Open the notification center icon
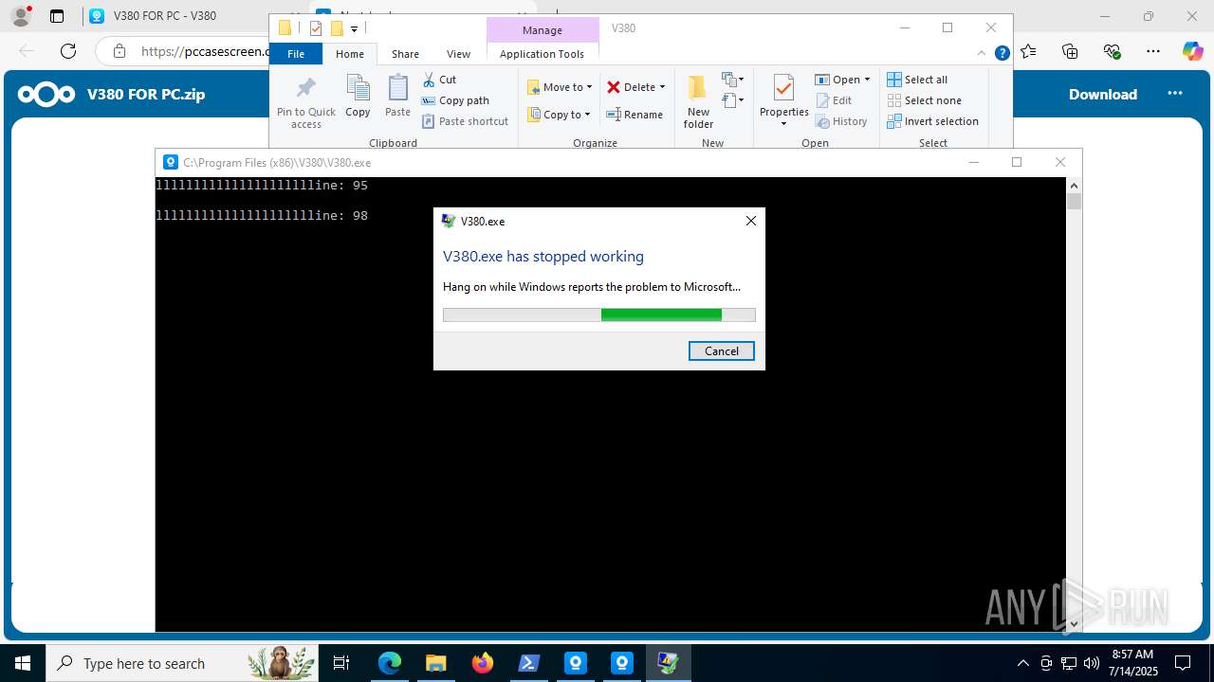 click(1183, 663)
